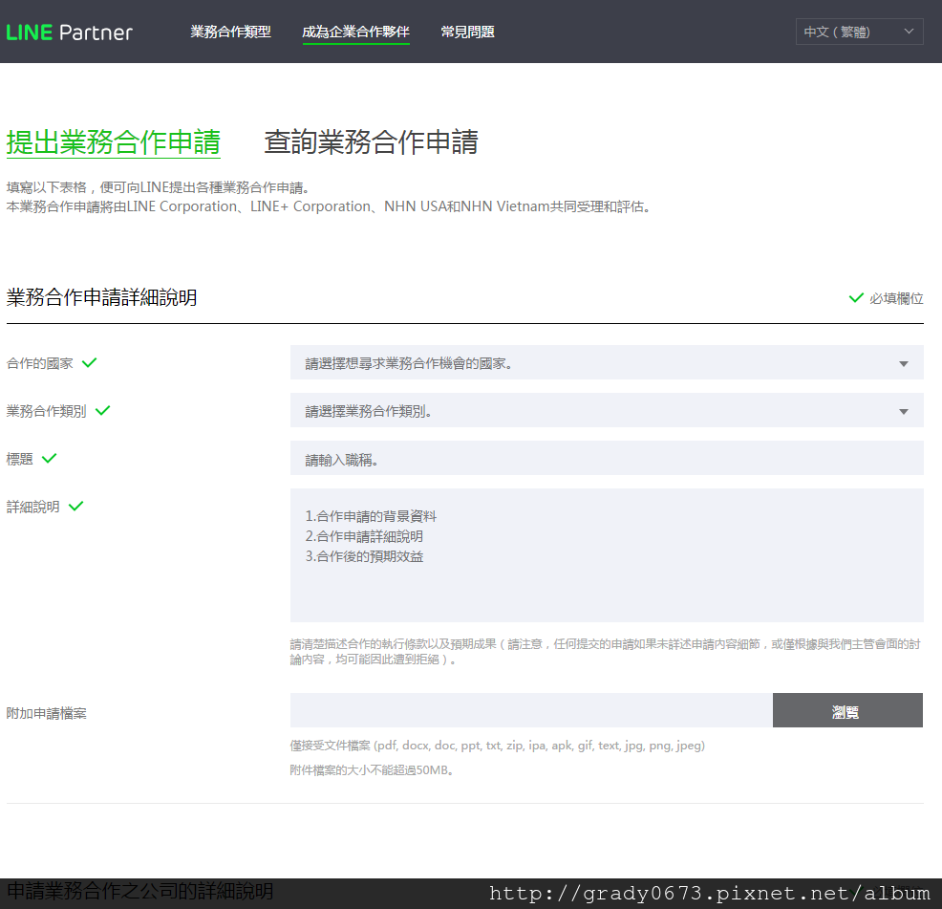Image resolution: width=942 pixels, height=909 pixels.
Task: Expand the 業務合作類別 category dropdown
Action: click(607, 411)
